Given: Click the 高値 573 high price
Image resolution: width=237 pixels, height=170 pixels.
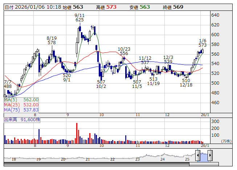Looking at the screenshot, I should (106, 7).
